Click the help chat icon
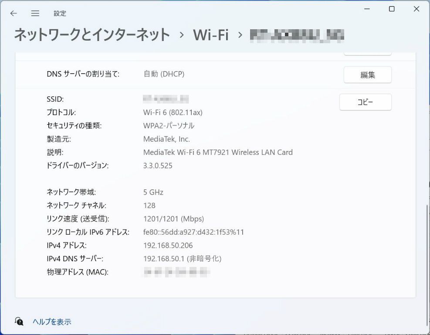This screenshot has width=430, height=335. 19,321
